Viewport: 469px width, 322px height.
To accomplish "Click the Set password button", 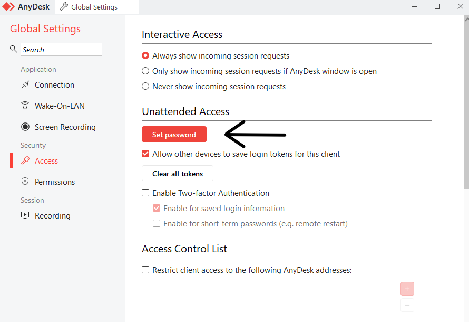I will click(174, 134).
